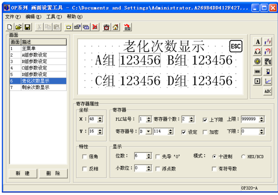Select the B组 123456 register on canvas
Screen dimensions: 278x195
(x=212, y=60)
